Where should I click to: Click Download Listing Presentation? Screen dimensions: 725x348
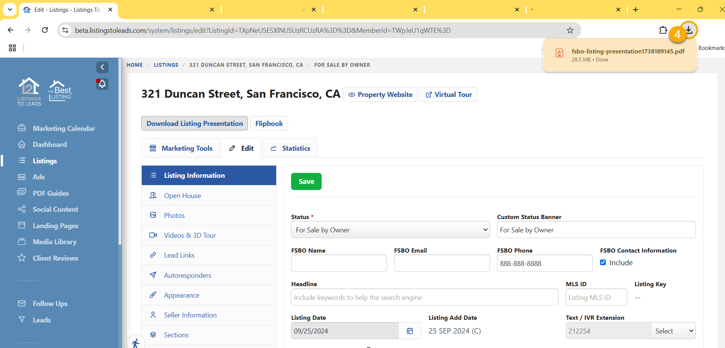pos(194,123)
